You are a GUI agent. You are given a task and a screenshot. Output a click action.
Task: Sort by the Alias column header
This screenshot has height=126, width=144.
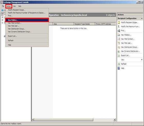pos(63,24)
